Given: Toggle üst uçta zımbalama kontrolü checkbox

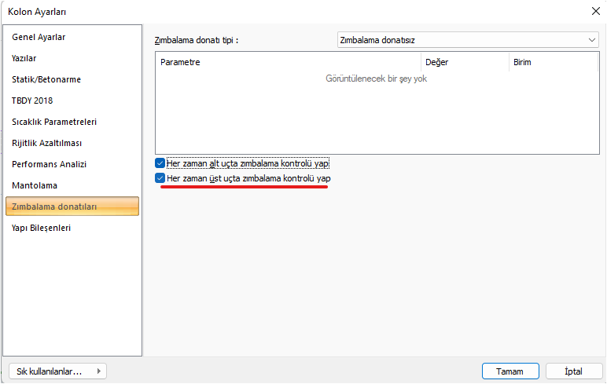Looking at the screenshot, I should click(160, 179).
